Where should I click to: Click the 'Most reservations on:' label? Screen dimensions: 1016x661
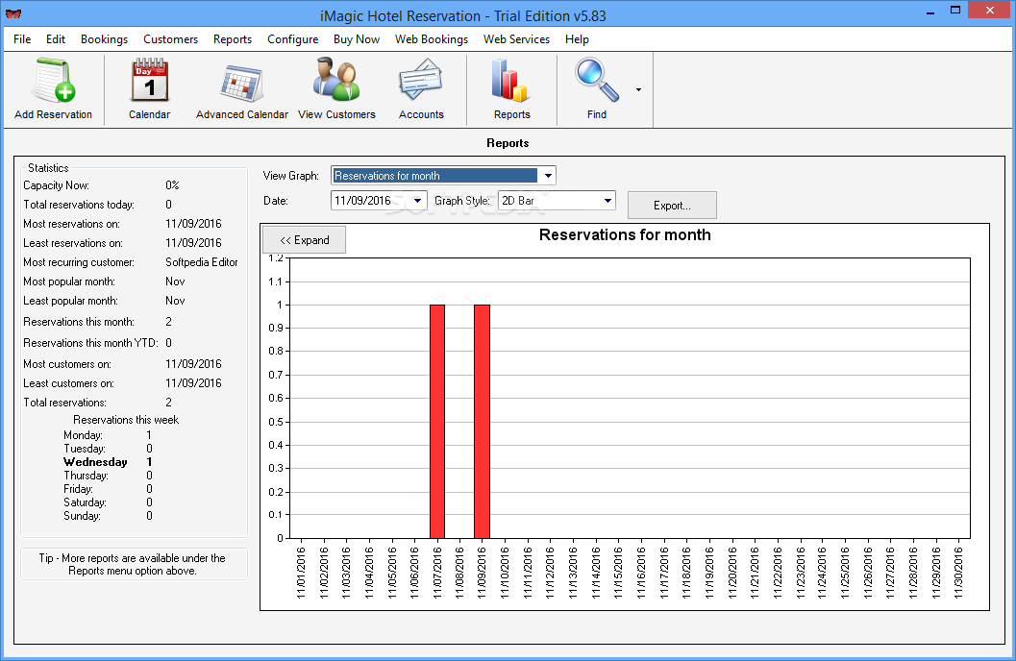71,224
